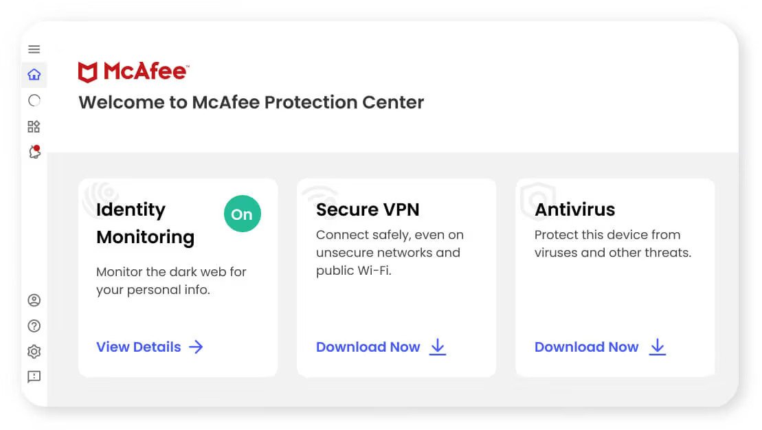Click the download arrow beside Antivirus link
The height and width of the screenshot is (430, 762).
(x=657, y=348)
